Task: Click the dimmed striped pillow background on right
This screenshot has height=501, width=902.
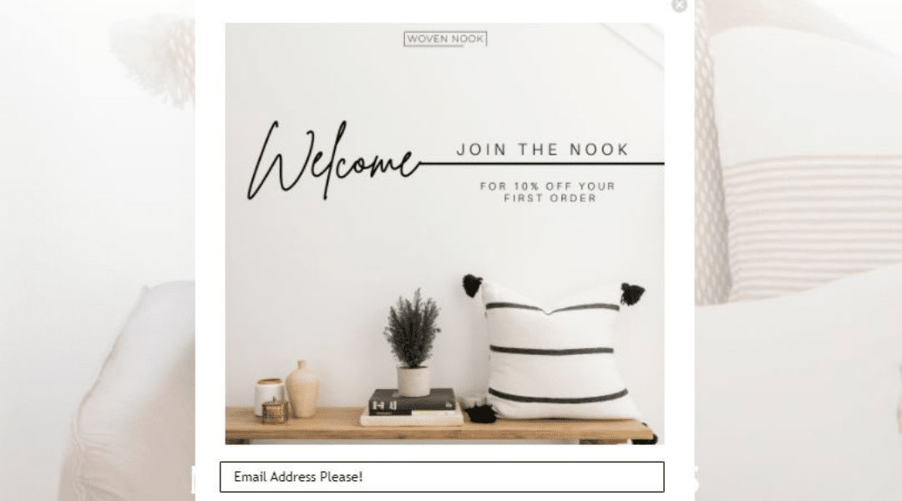Action: click(805, 225)
